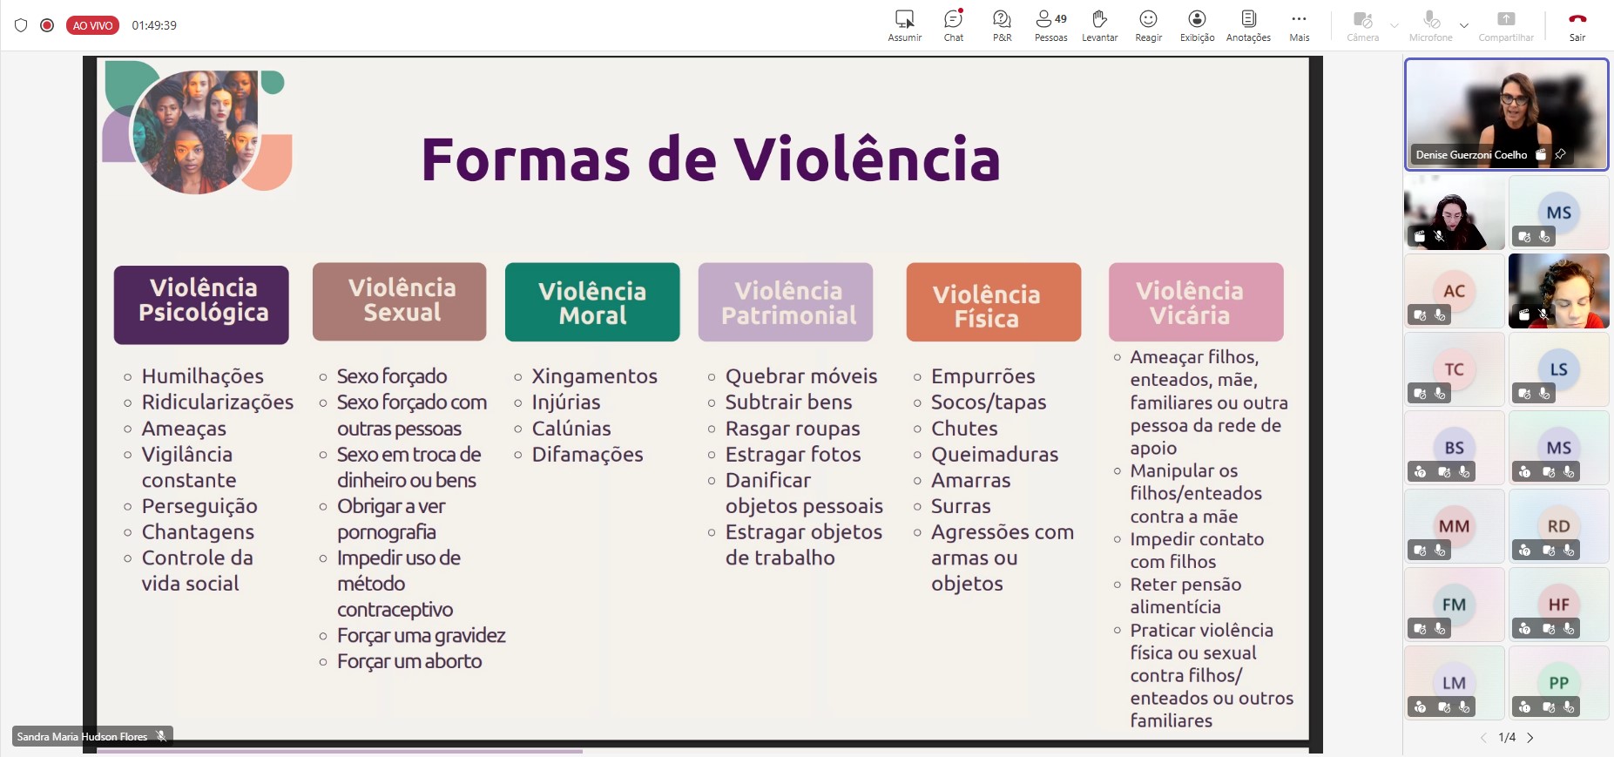Click the 1/4 page indicator
Image resolution: width=1614 pixels, height=757 pixels.
[1507, 738]
